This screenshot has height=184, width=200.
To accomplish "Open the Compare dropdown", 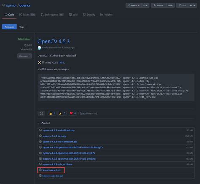I will pos(24,56).
